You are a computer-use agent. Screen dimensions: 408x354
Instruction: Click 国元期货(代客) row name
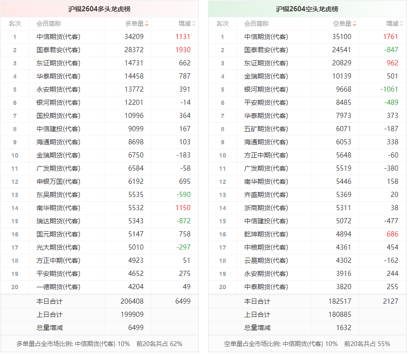click(x=58, y=234)
